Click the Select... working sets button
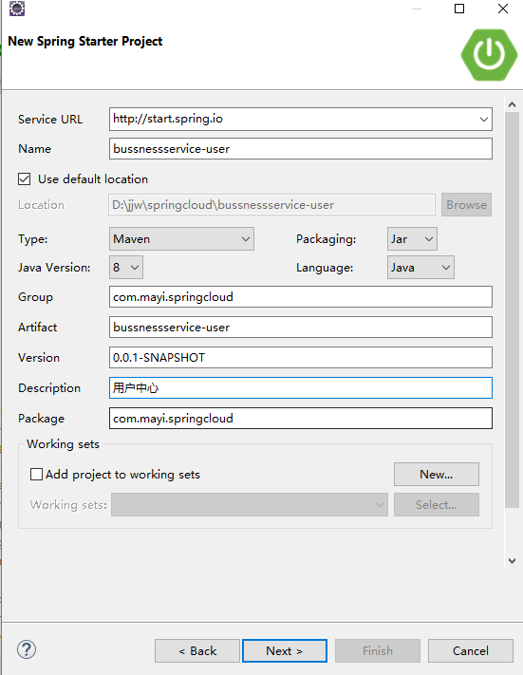The height and width of the screenshot is (675, 523). coord(436,504)
